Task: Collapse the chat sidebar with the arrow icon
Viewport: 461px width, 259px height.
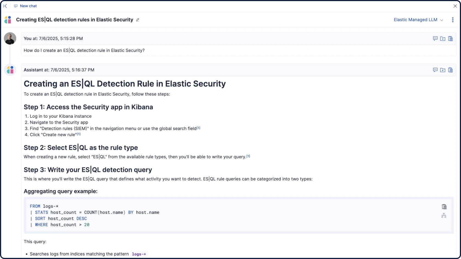Action: (5, 6)
